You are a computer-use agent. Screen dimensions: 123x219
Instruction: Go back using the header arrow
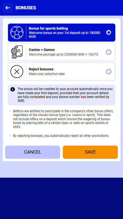8,8
